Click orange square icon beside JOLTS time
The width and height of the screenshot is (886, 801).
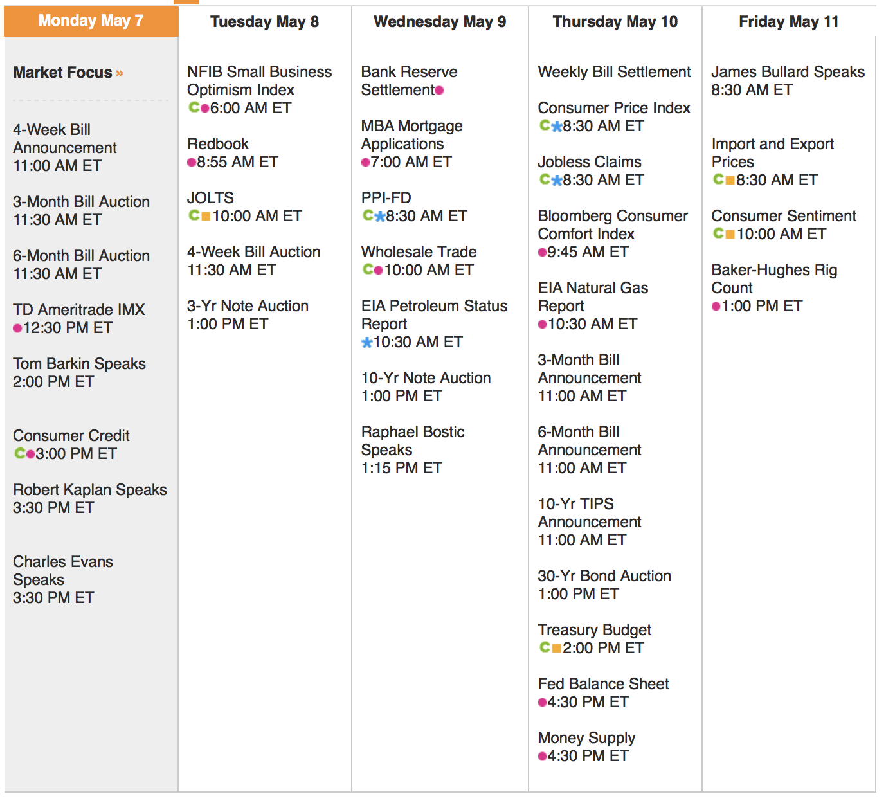click(x=206, y=216)
